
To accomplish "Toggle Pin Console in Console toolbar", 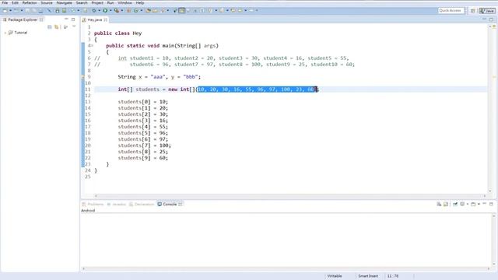I will 454,204.
